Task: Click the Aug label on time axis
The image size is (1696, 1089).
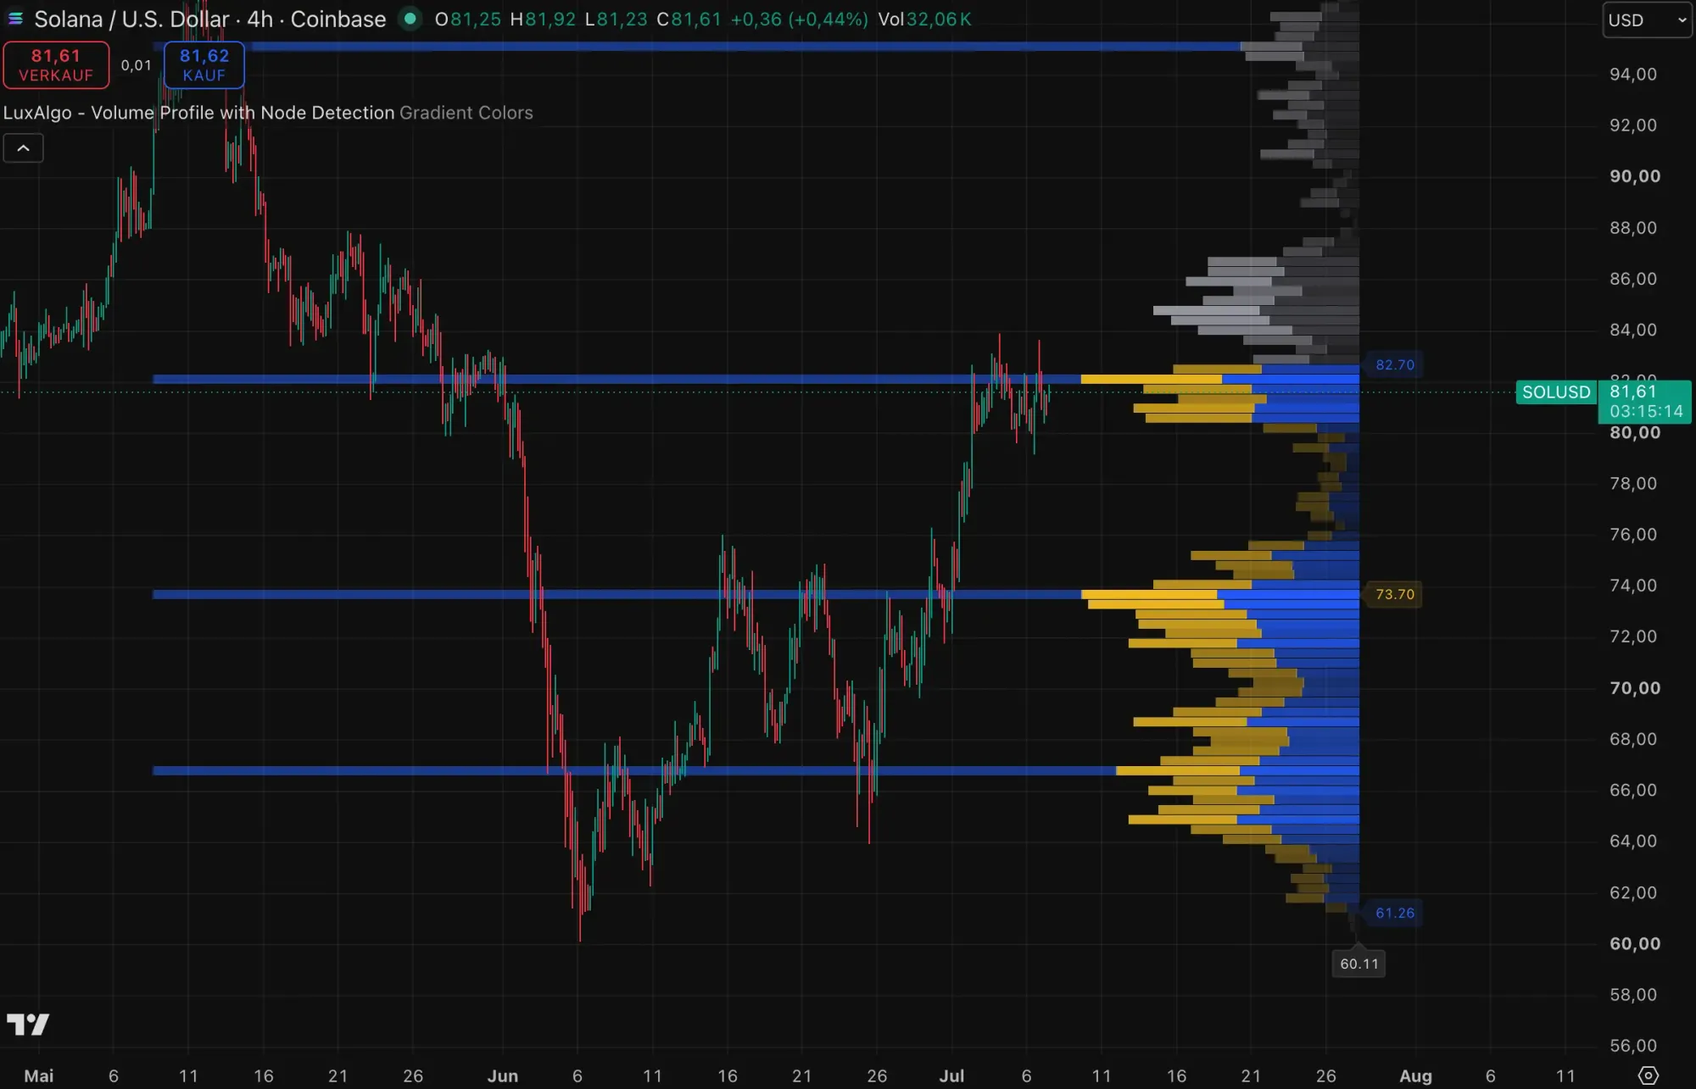Action: [1415, 1076]
